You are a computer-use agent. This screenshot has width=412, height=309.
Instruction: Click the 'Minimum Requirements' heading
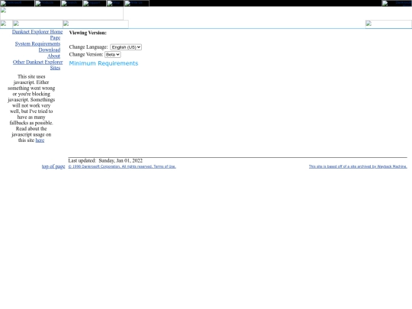[x=104, y=63]
